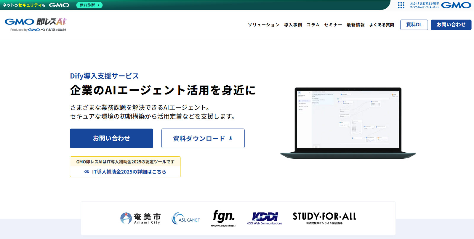Click the GMO即レスAIはIT導入補助金2025の認定ツールです notice
Viewport: 474px width, 239px height.
coord(125,162)
